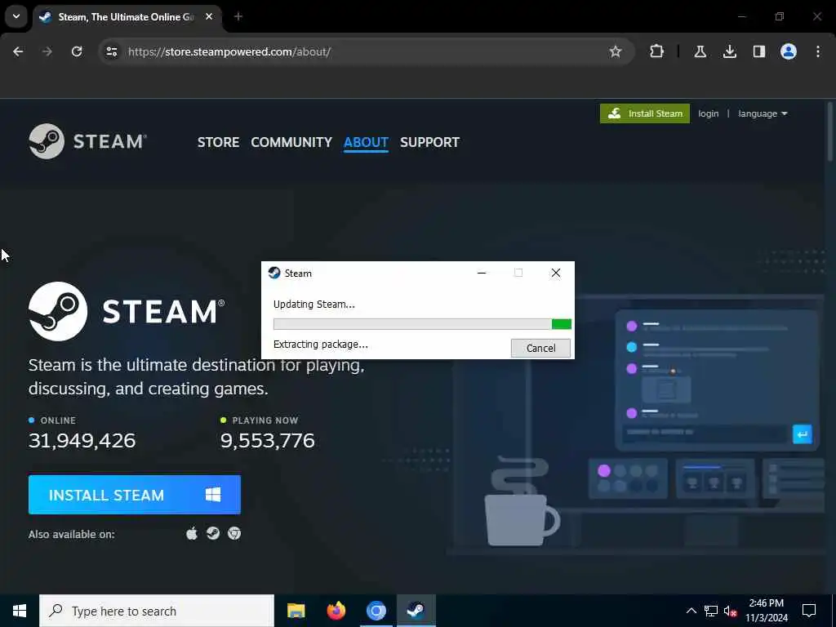The image size is (836, 627).
Task: Bookmark this page with the star
Action: coord(616,51)
